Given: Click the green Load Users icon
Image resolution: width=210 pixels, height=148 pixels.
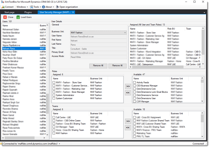Looking at the screenshot, I should coord(18,17).
